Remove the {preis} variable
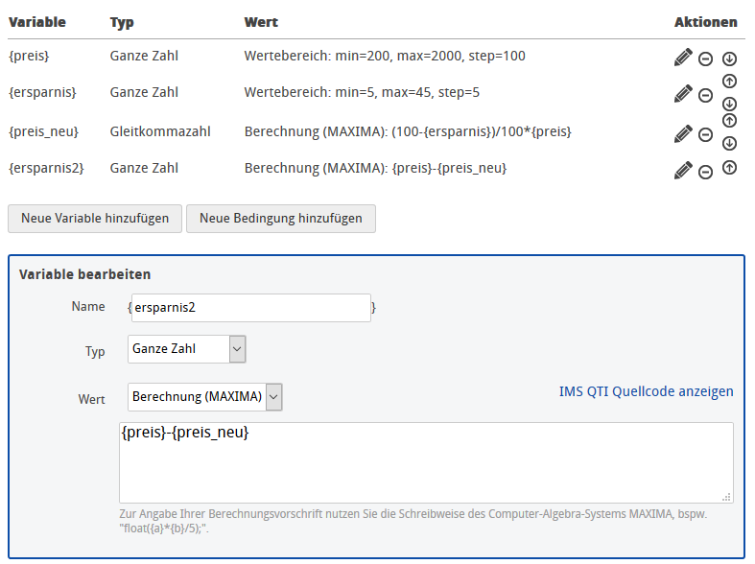The height and width of the screenshot is (564, 755). 705,59
